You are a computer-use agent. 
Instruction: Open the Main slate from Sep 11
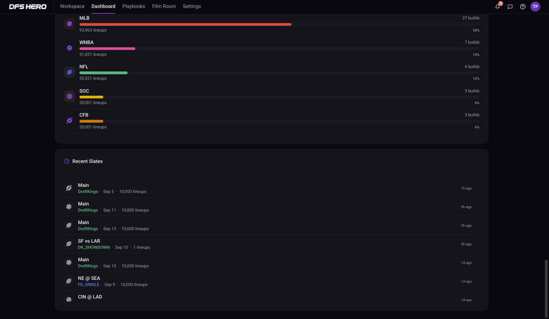(x=272, y=207)
